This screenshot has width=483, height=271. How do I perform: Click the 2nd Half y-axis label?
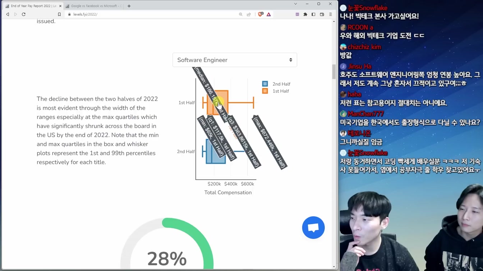[186, 152]
